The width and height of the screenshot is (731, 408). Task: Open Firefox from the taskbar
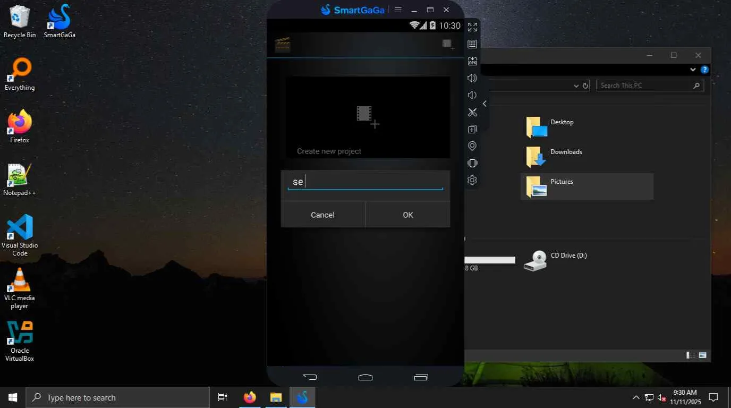(250, 397)
